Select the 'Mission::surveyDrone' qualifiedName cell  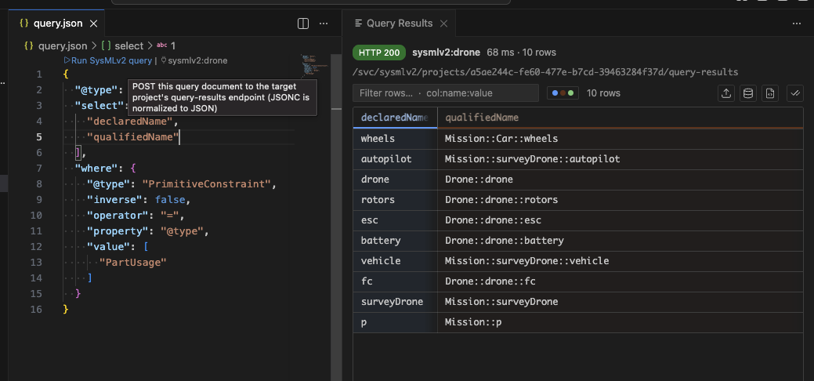click(620, 302)
